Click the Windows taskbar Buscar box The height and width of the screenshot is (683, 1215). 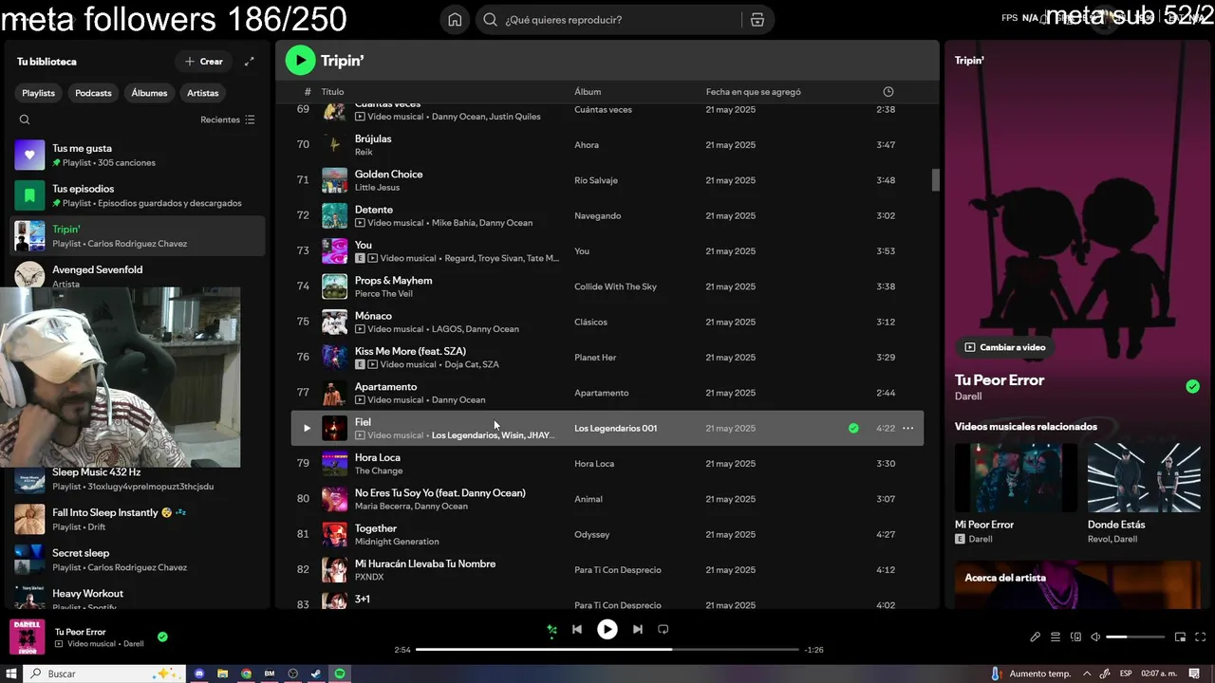(x=104, y=674)
